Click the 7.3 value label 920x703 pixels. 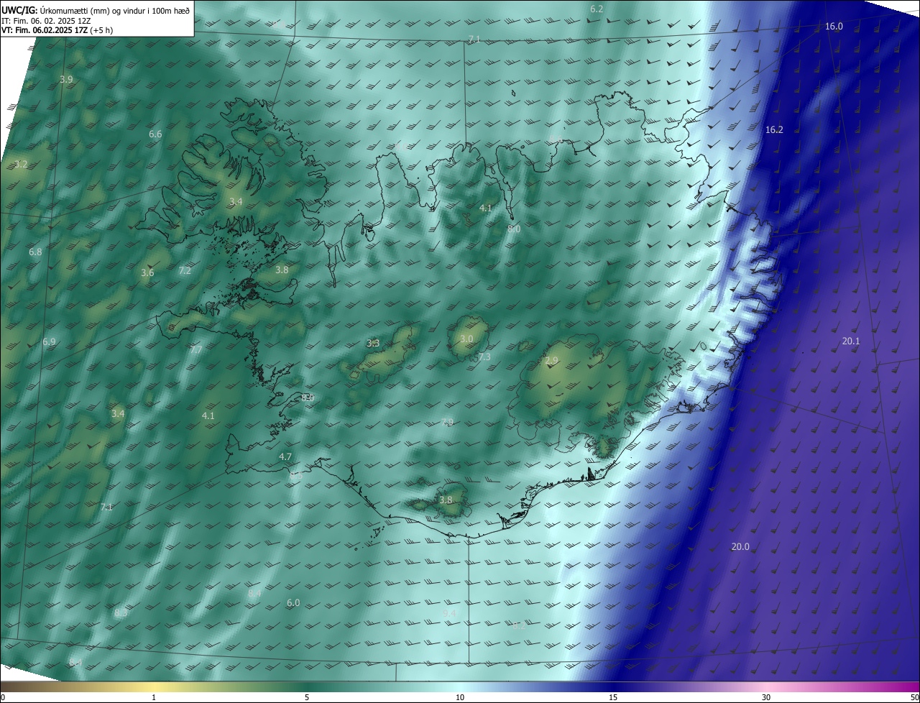(484, 357)
